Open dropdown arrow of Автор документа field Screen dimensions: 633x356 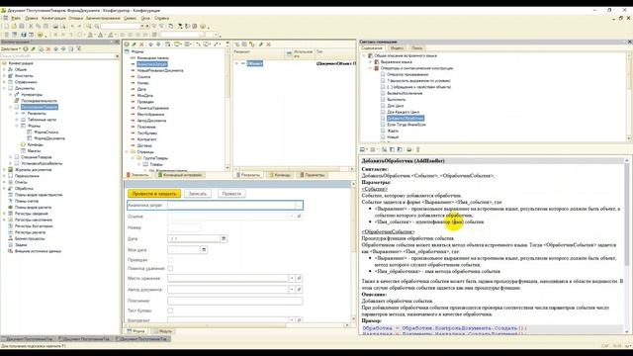[292, 290]
